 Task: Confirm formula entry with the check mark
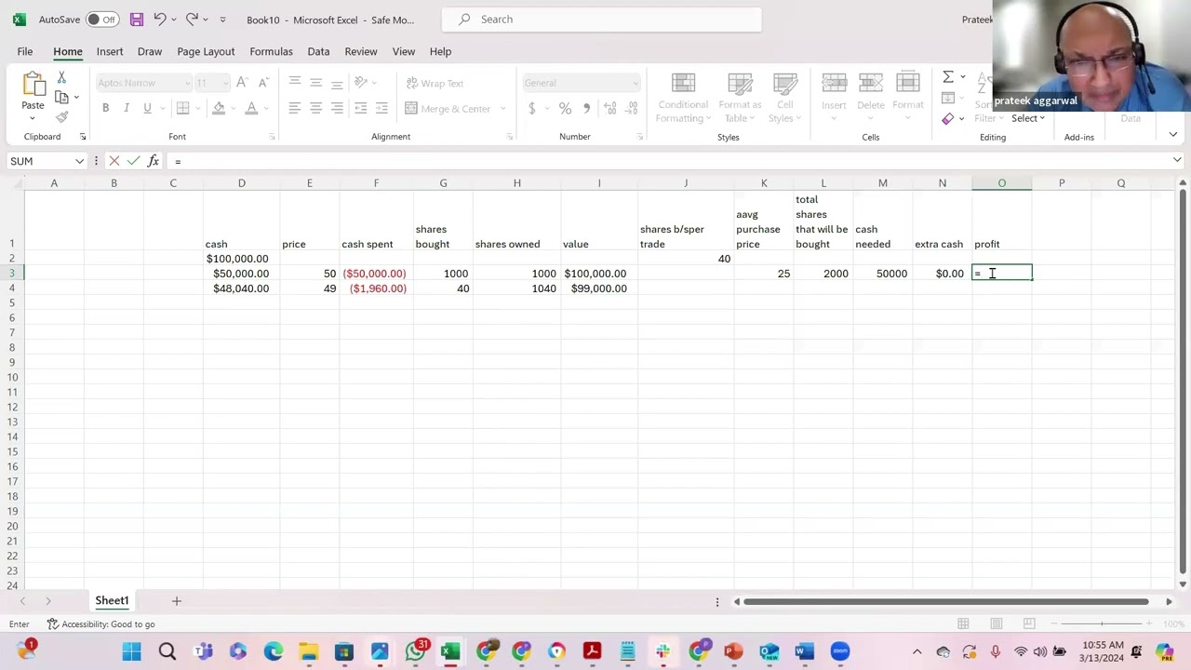click(133, 161)
